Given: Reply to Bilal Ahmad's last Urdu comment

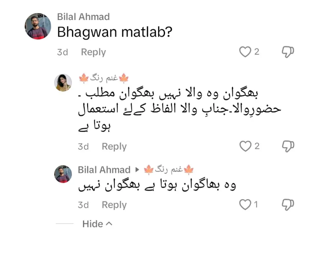Looking at the screenshot, I should (x=114, y=205).
